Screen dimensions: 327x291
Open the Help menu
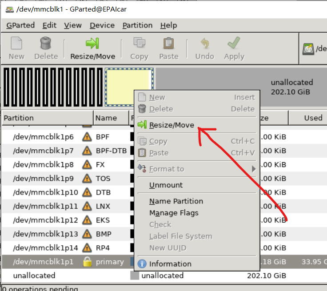click(168, 25)
